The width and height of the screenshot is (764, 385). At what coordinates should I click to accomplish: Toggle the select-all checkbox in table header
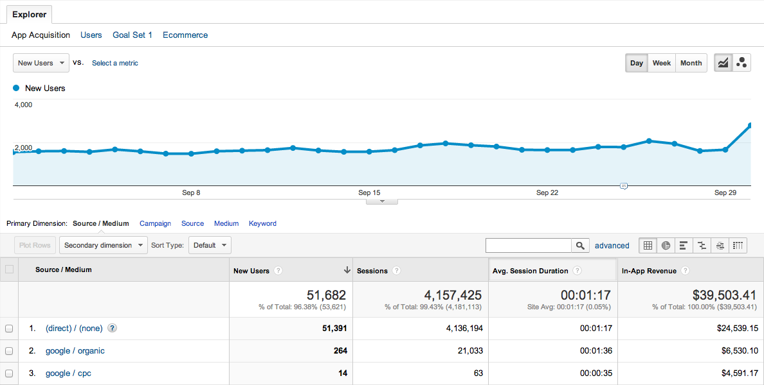[x=9, y=269]
